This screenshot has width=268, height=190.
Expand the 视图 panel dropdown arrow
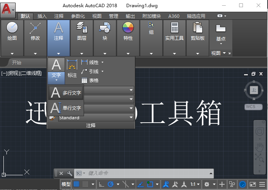click(x=224, y=53)
